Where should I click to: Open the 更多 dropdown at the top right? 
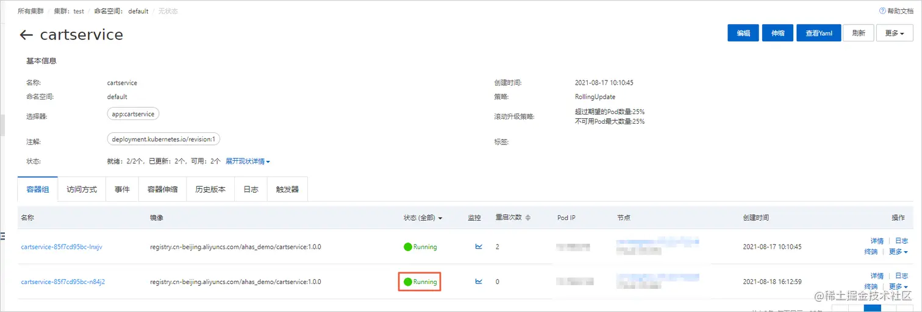point(895,33)
